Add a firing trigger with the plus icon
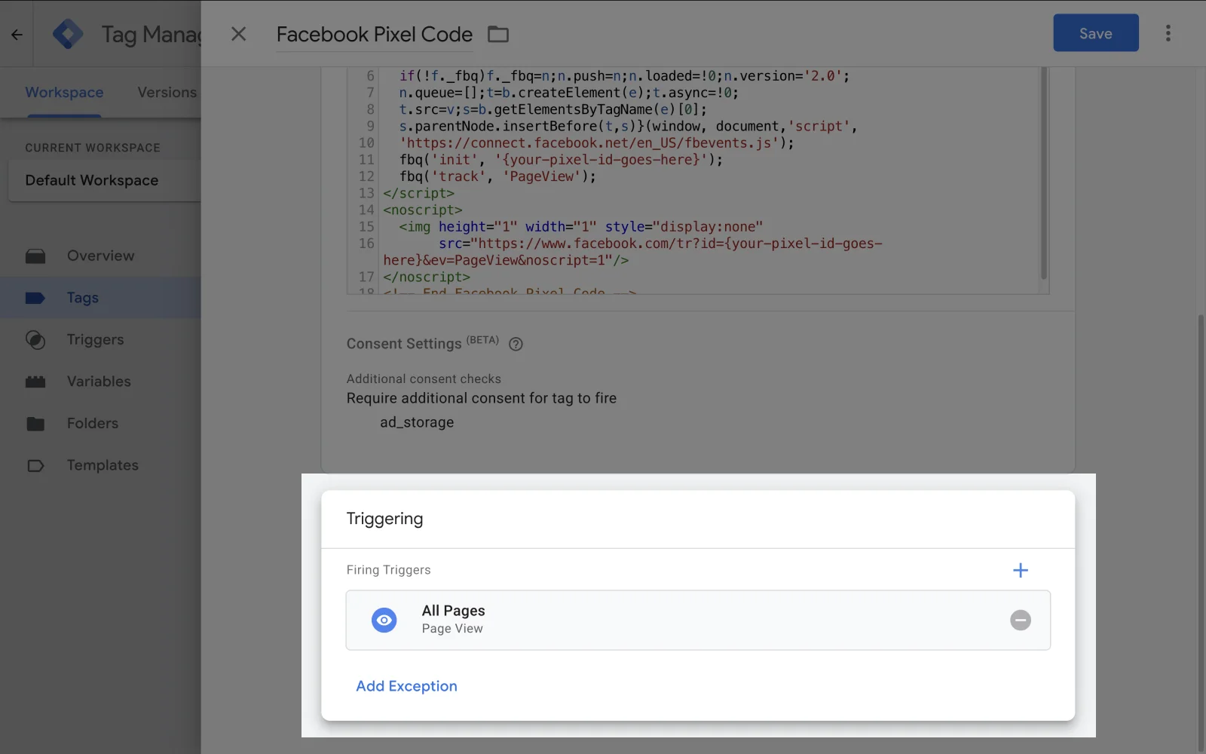This screenshot has height=754, width=1206. click(x=1020, y=570)
